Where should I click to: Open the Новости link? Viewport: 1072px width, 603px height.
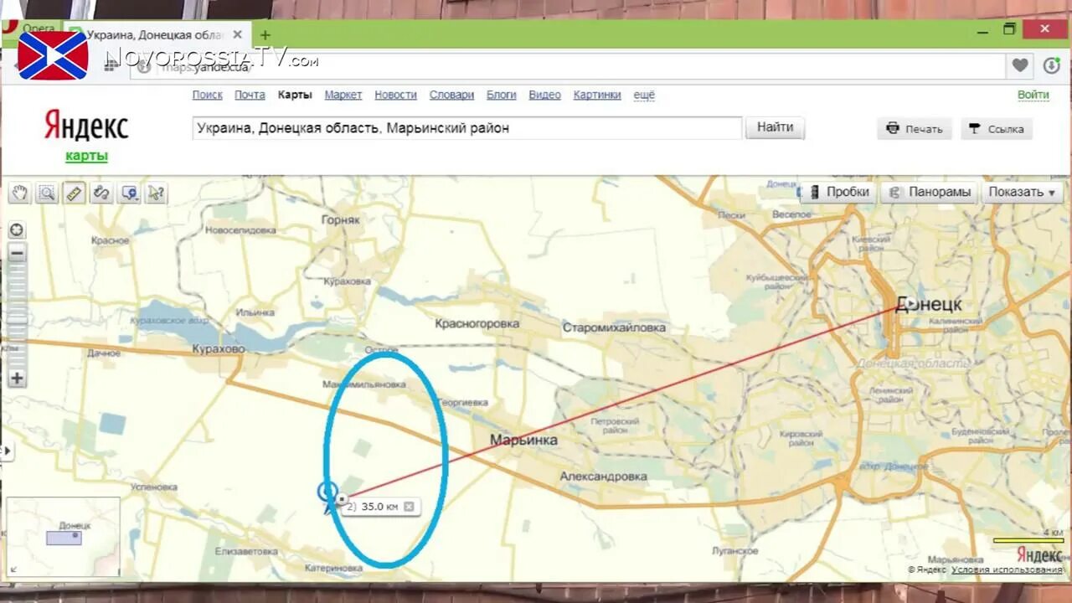pos(395,95)
